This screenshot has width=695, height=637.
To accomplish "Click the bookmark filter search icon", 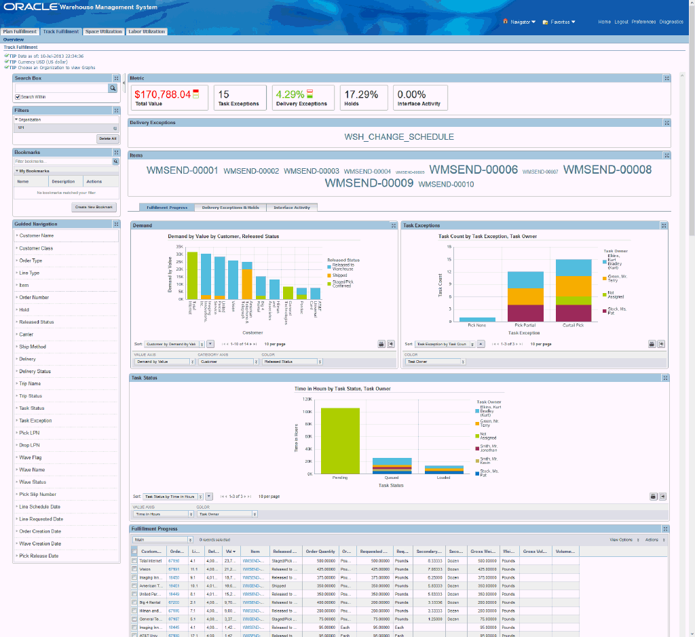I will (x=115, y=161).
